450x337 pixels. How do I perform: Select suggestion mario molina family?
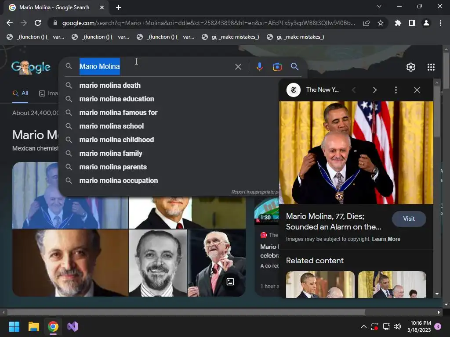click(x=169, y=153)
